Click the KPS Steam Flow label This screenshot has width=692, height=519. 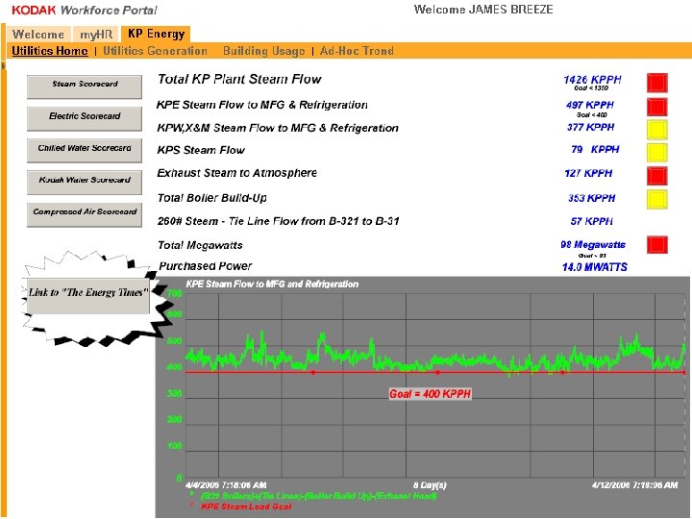201,150
